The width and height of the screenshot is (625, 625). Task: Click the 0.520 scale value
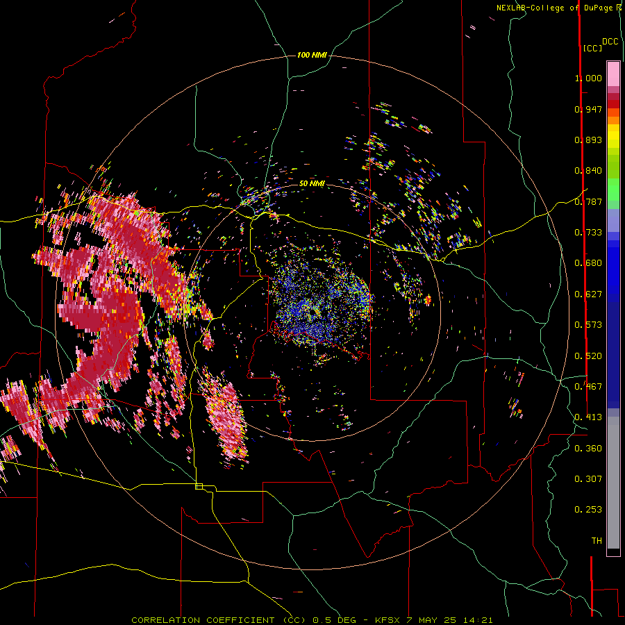(x=588, y=356)
